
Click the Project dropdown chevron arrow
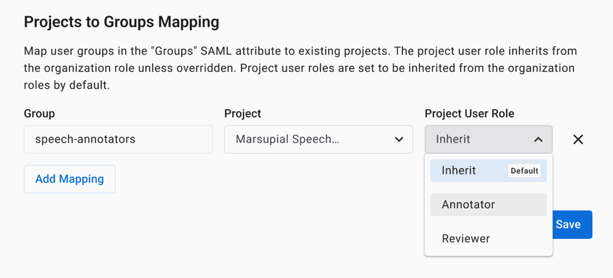(x=399, y=139)
